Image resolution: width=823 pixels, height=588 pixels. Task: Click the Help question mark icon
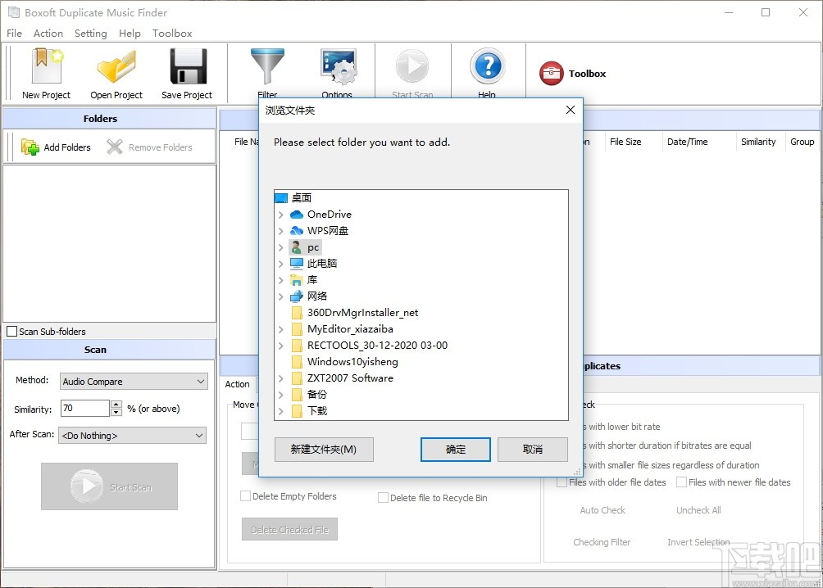pos(487,66)
